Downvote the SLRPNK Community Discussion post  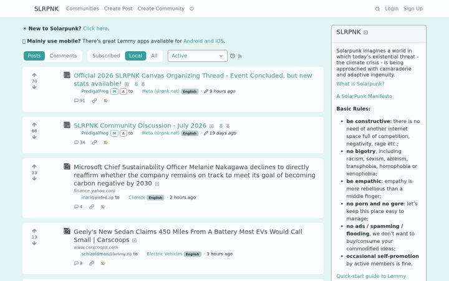pyautogui.click(x=34, y=137)
